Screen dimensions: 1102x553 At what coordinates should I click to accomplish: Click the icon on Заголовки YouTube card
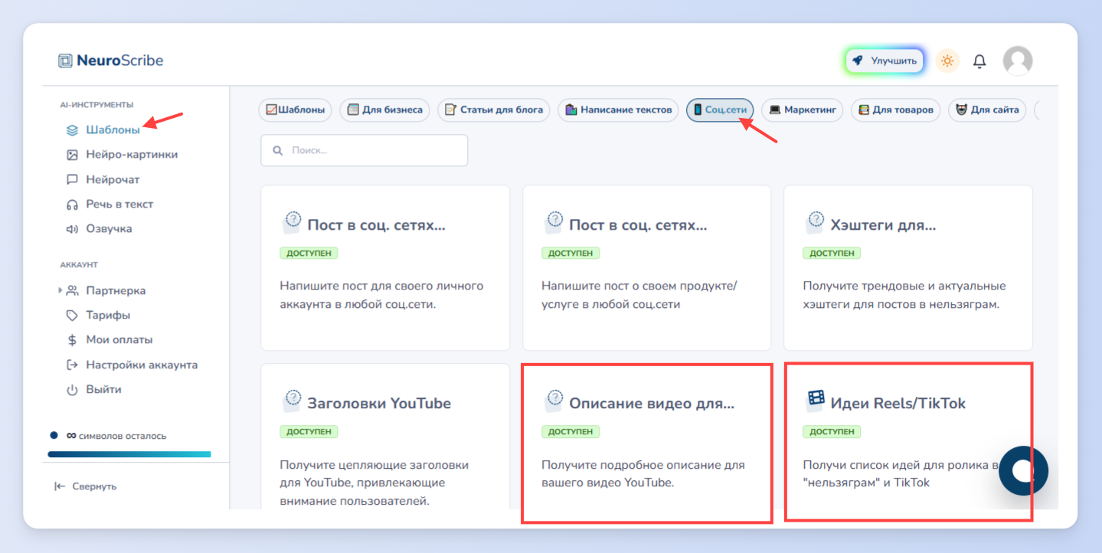(292, 400)
